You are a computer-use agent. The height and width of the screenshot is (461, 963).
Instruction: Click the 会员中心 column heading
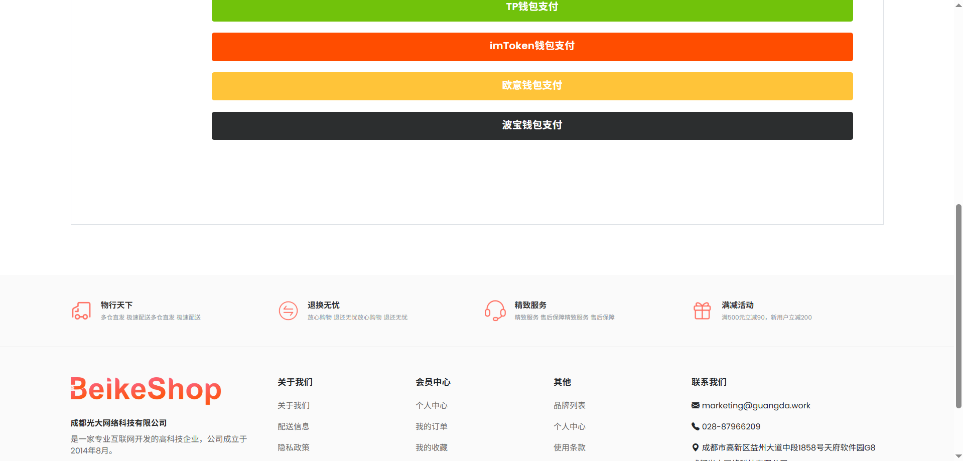pyautogui.click(x=433, y=382)
